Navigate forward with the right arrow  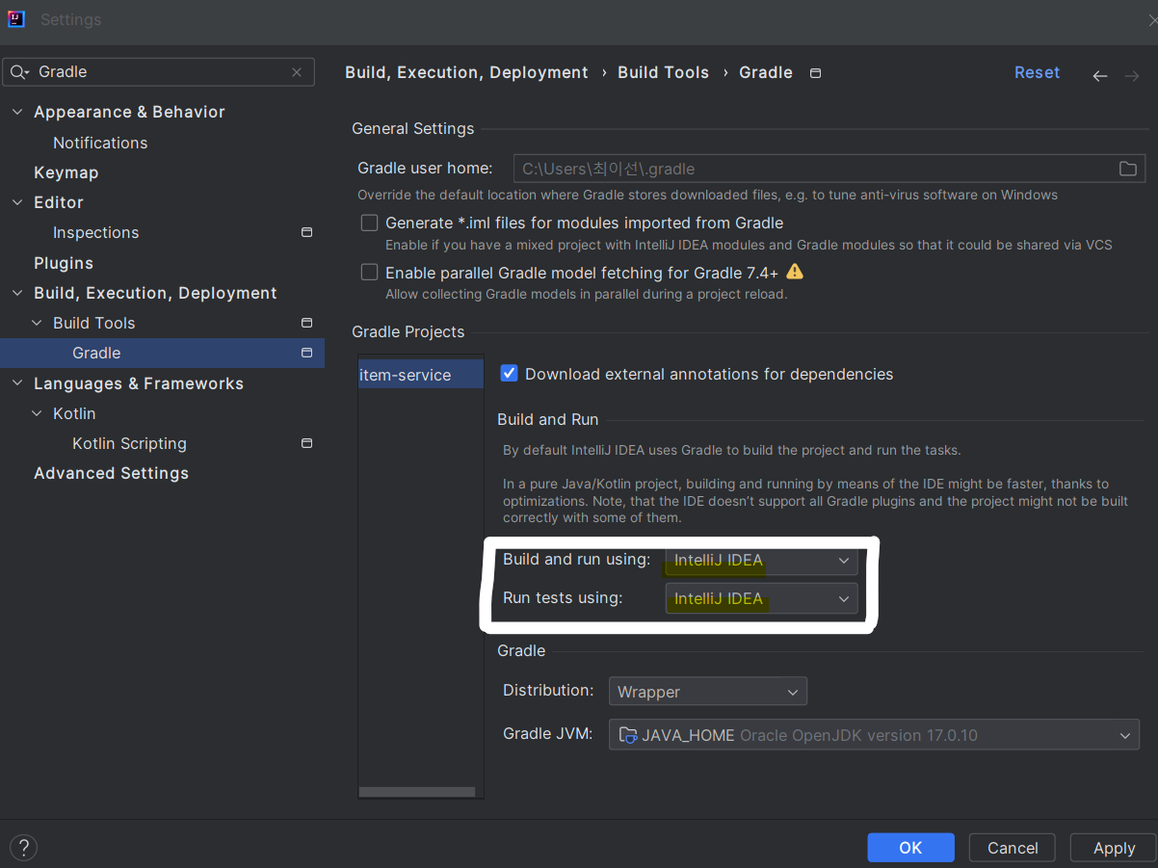(1132, 75)
